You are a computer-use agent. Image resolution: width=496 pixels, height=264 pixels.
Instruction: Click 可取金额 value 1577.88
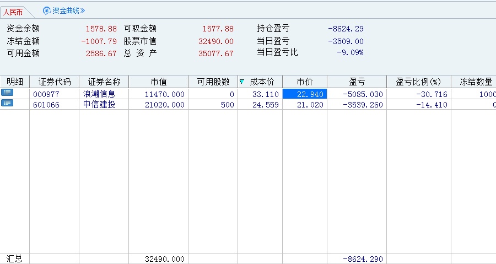[218, 29]
